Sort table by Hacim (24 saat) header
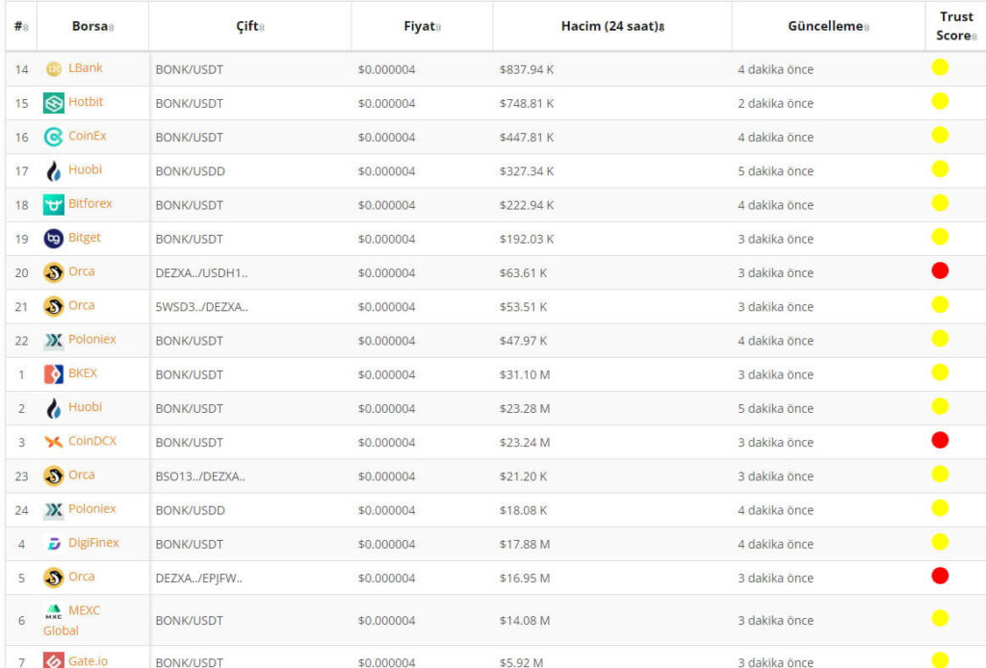Screen dimensions: 986x668 pyautogui.click(x=612, y=26)
